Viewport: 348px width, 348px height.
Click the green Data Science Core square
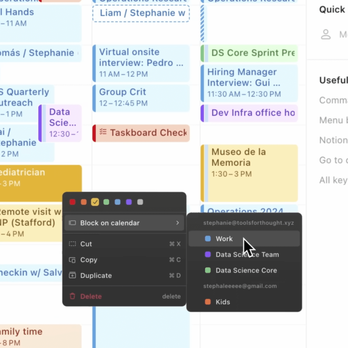tap(208, 270)
